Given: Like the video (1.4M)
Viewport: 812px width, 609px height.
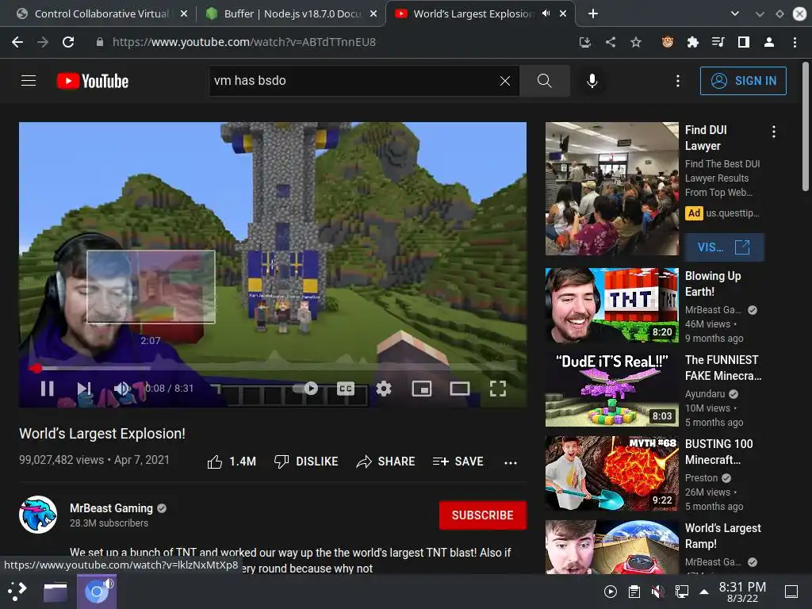Looking at the screenshot, I should click(x=232, y=462).
